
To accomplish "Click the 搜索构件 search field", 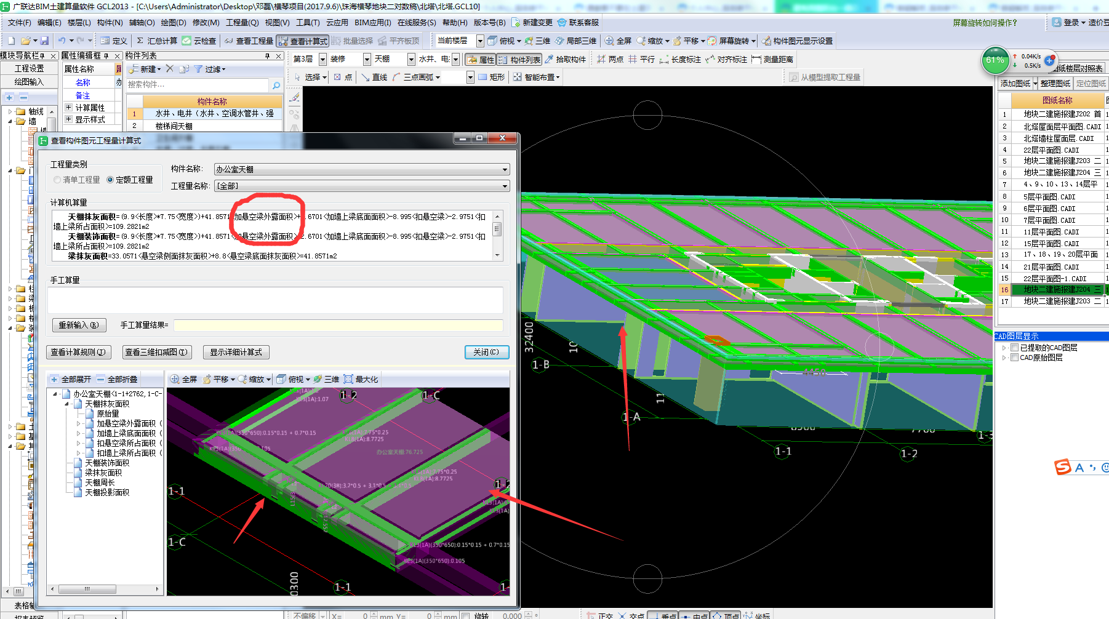I will pos(198,85).
